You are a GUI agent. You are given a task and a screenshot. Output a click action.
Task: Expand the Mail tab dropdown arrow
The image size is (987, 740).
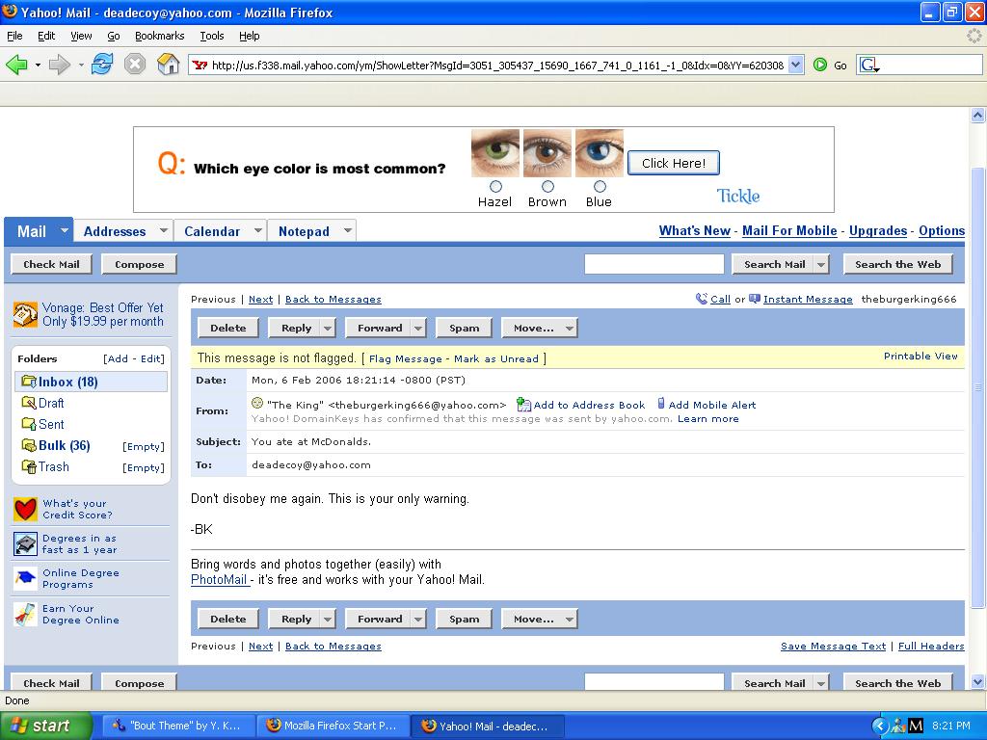pos(65,231)
